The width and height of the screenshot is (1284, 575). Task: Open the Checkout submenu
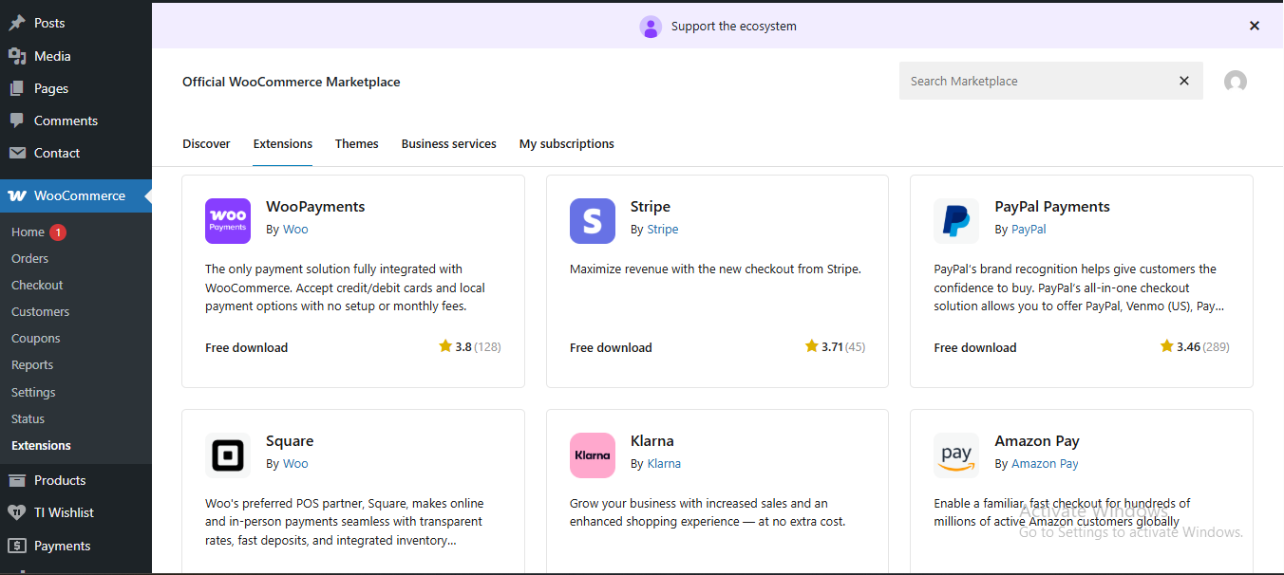click(37, 285)
